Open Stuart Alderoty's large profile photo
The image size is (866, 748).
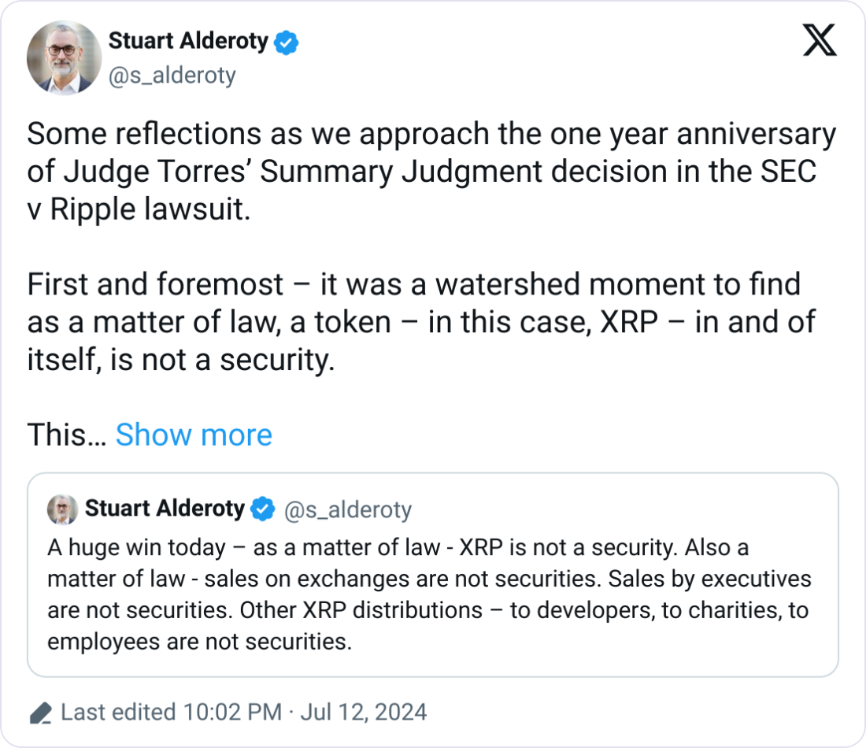click(x=64, y=58)
